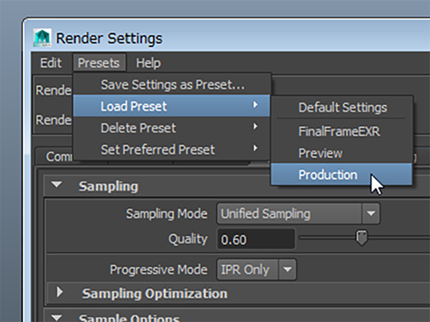Load the Production preset

click(342, 174)
